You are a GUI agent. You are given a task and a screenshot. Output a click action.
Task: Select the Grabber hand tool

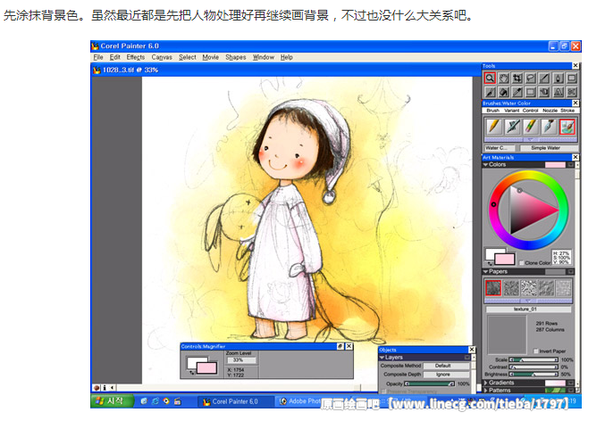pos(503,78)
